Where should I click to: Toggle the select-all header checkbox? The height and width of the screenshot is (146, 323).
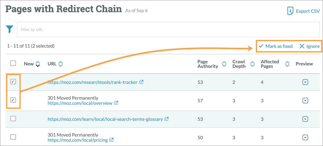13,63
